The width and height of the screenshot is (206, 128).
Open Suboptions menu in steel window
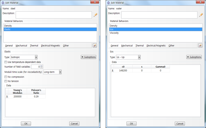pos(88,57)
